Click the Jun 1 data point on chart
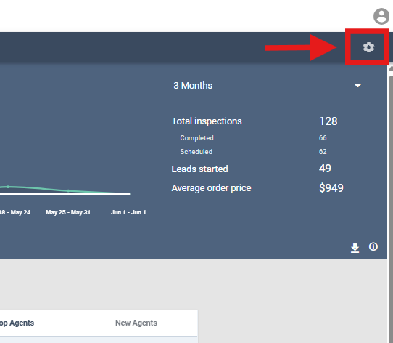The image size is (393, 343). pos(128,194)
